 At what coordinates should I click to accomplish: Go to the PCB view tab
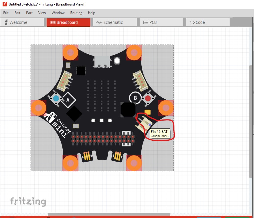click(161, 22)
